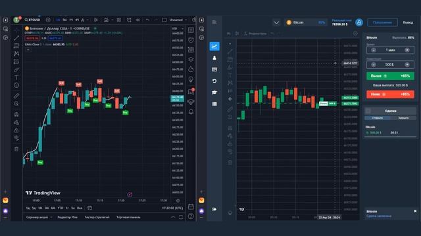Open the Bitcoin asset selector on broker platform
The image size is (421, 236).
[305, 22]
